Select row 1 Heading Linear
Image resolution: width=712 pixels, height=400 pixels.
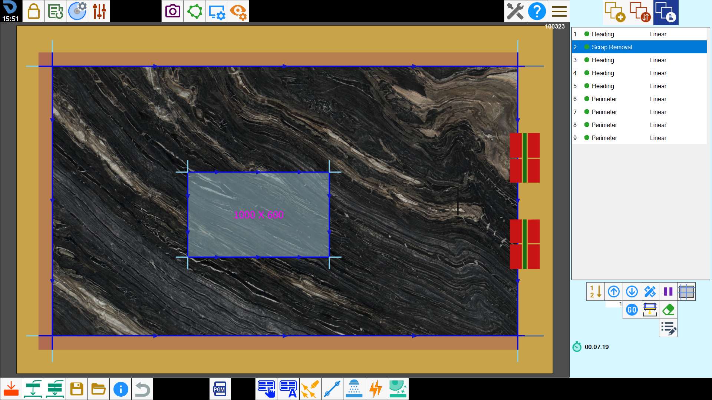[x=639, y=34]
